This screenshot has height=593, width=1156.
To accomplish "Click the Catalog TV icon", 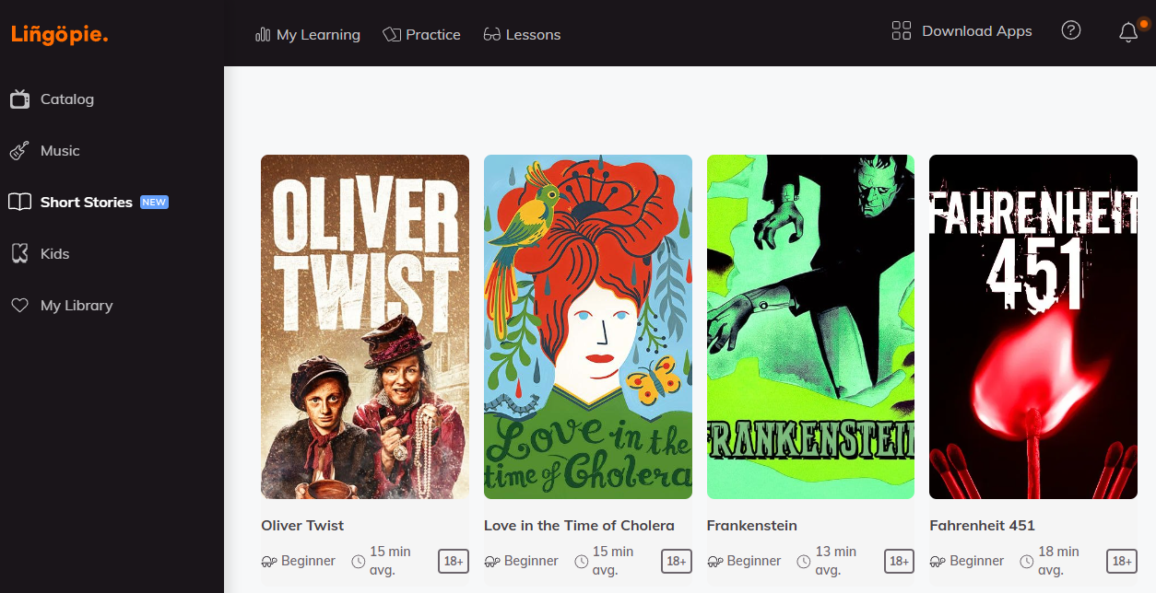I will tap(19, 99).
